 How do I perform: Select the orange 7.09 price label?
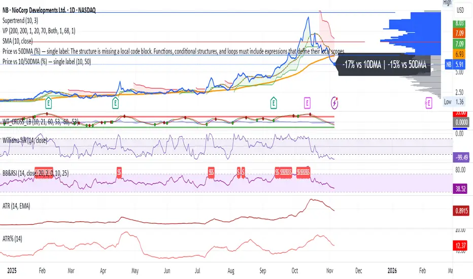pos(459,33)
